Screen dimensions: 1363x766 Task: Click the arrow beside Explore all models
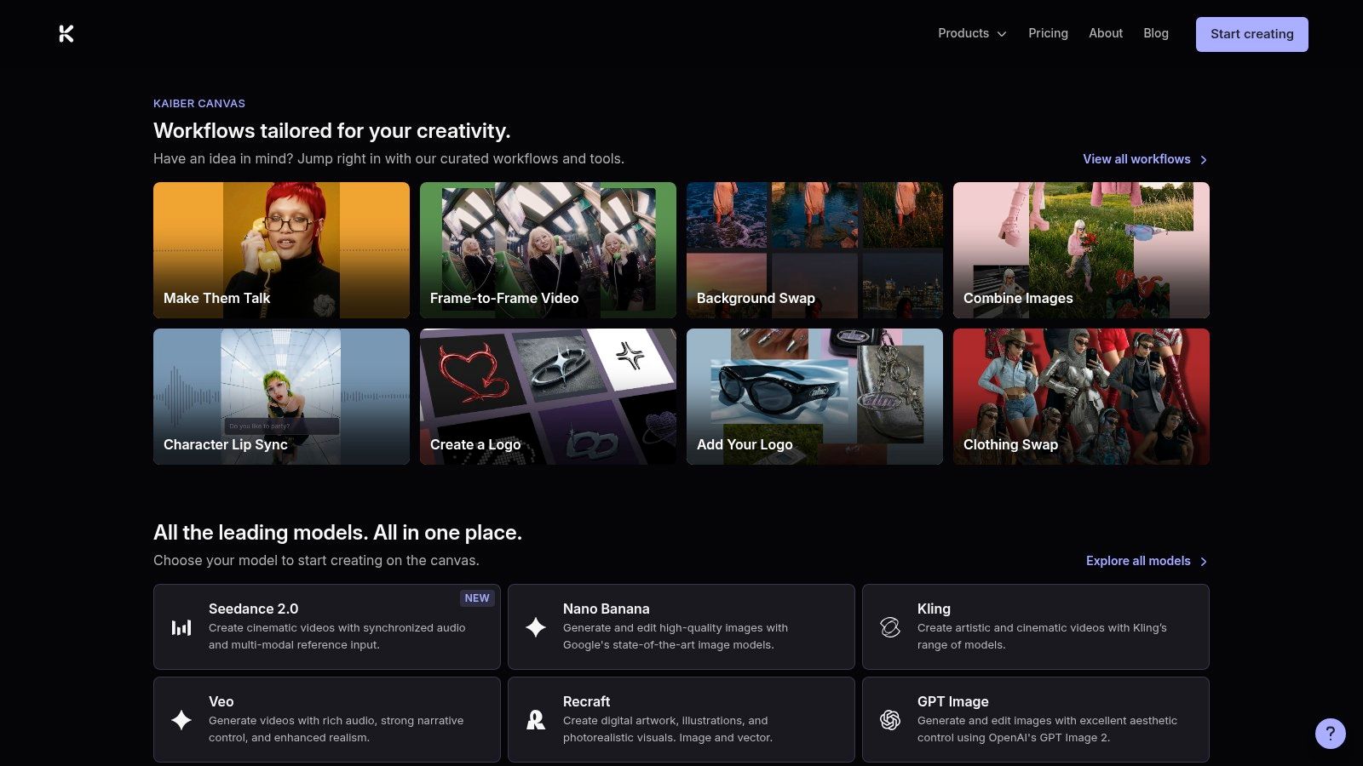pyautogui.click(x=1204, y=562)
